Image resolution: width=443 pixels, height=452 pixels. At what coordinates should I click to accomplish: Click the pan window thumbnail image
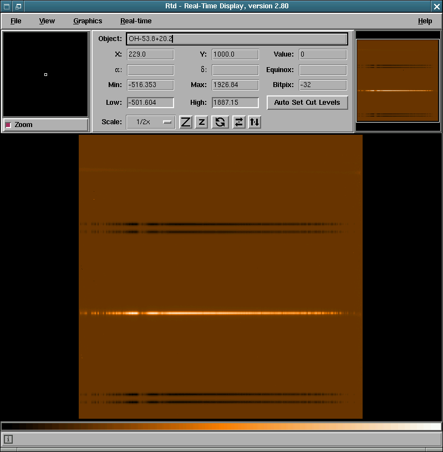coord(398,80)
